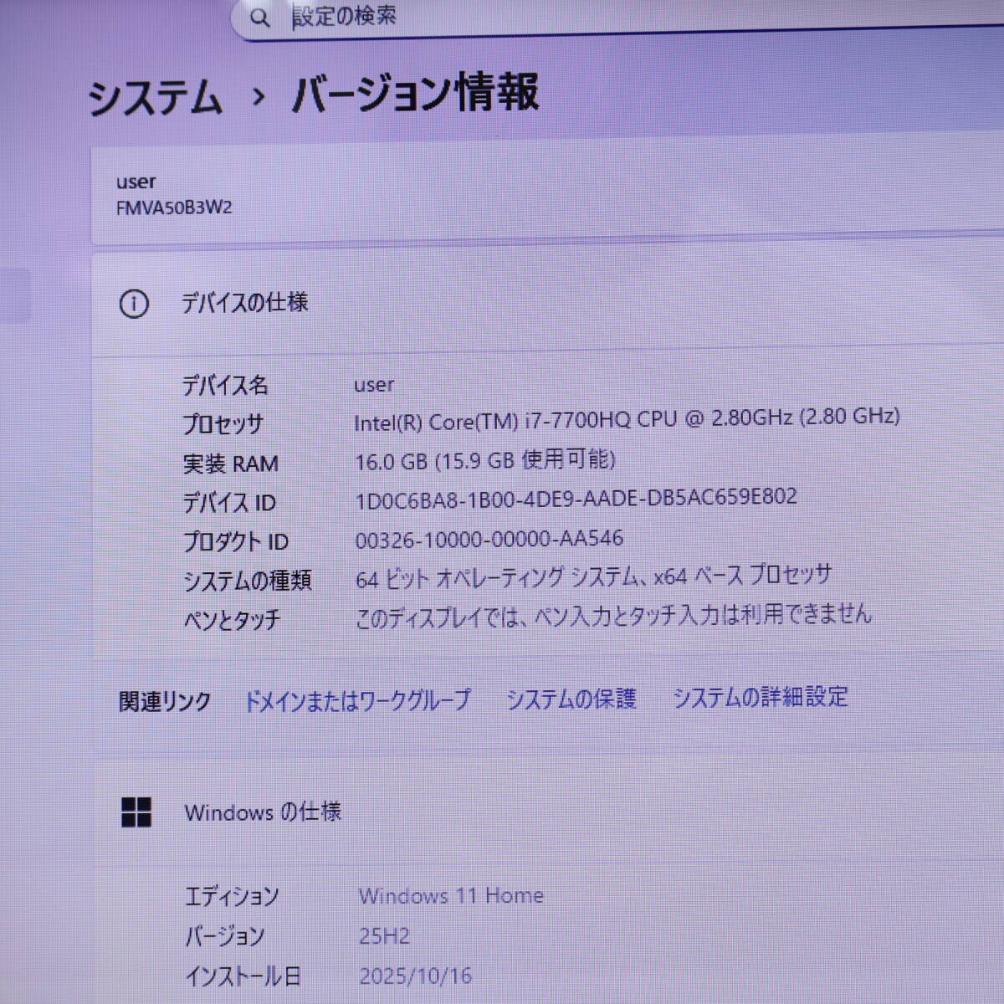This screenshot has width=1004, height=1004.
Task: Click the プロセッサ label
Action: (x=223, y=424)
